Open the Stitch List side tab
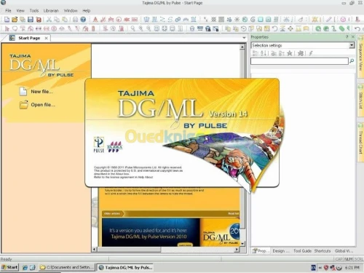The image size is (364, 273). click(x=360, y=100)
